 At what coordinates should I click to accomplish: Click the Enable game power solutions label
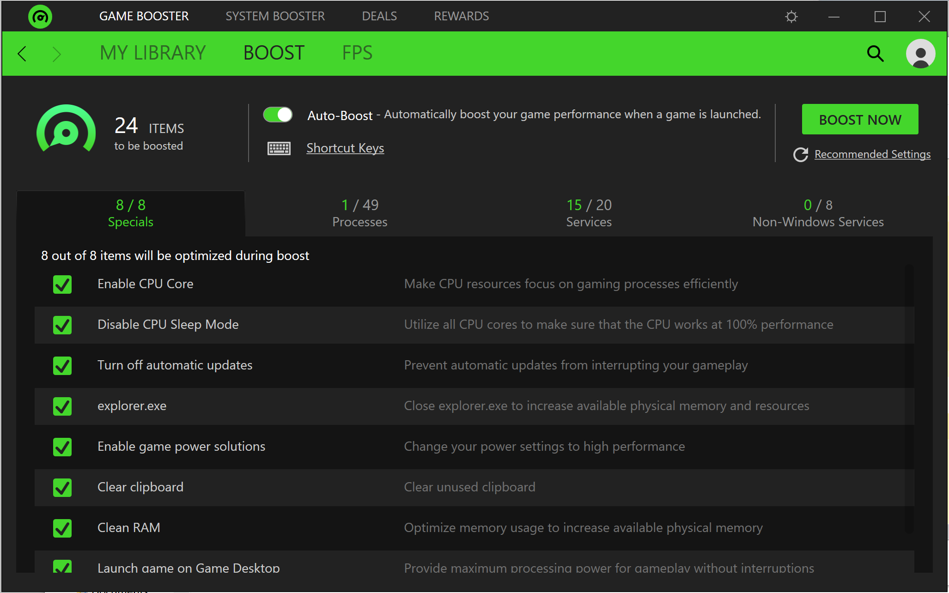(181, 447)
